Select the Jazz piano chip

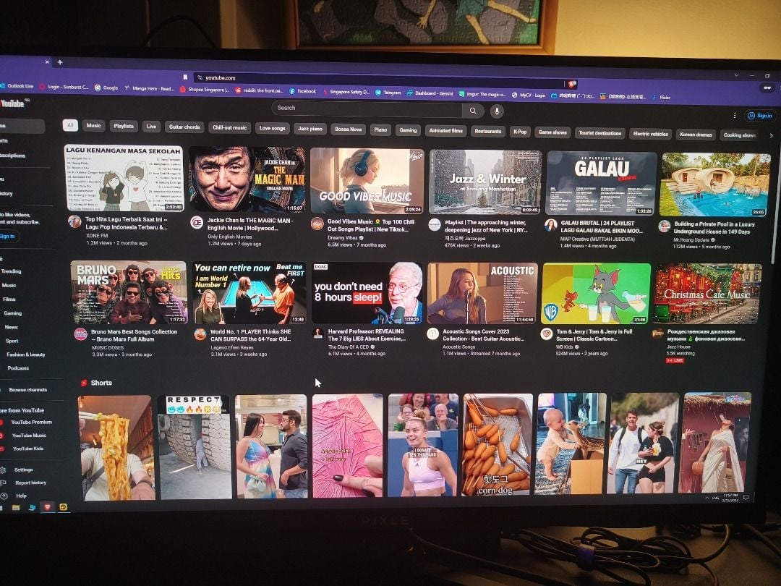[310, 129]
